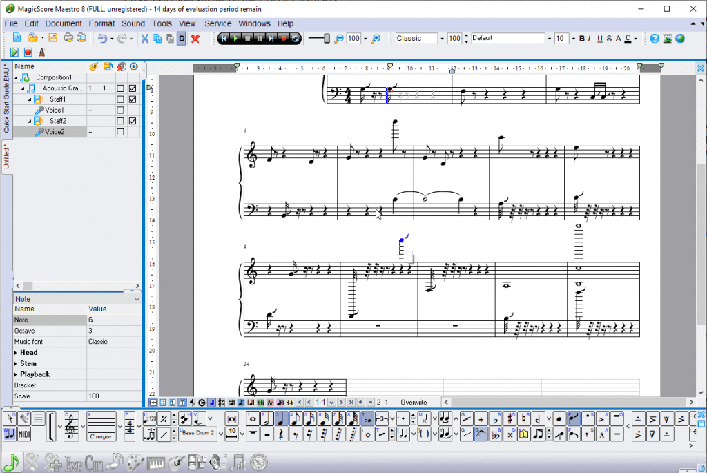Open the Sound menu
The width and height of the screenshot is (707, 473).
coord(133,23)
